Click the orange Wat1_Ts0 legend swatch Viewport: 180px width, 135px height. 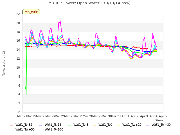tap(94, 125)
